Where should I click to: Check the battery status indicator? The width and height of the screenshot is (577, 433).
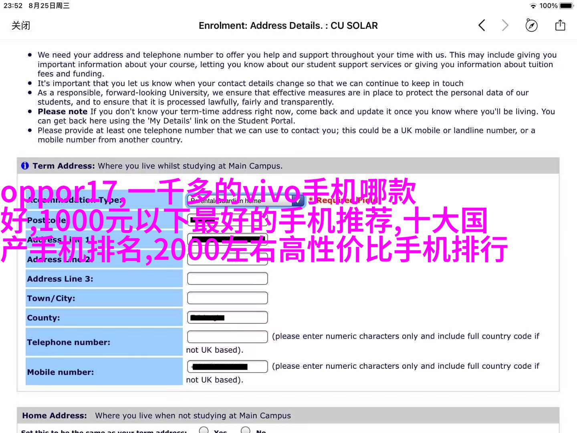(x=567, y=6)
